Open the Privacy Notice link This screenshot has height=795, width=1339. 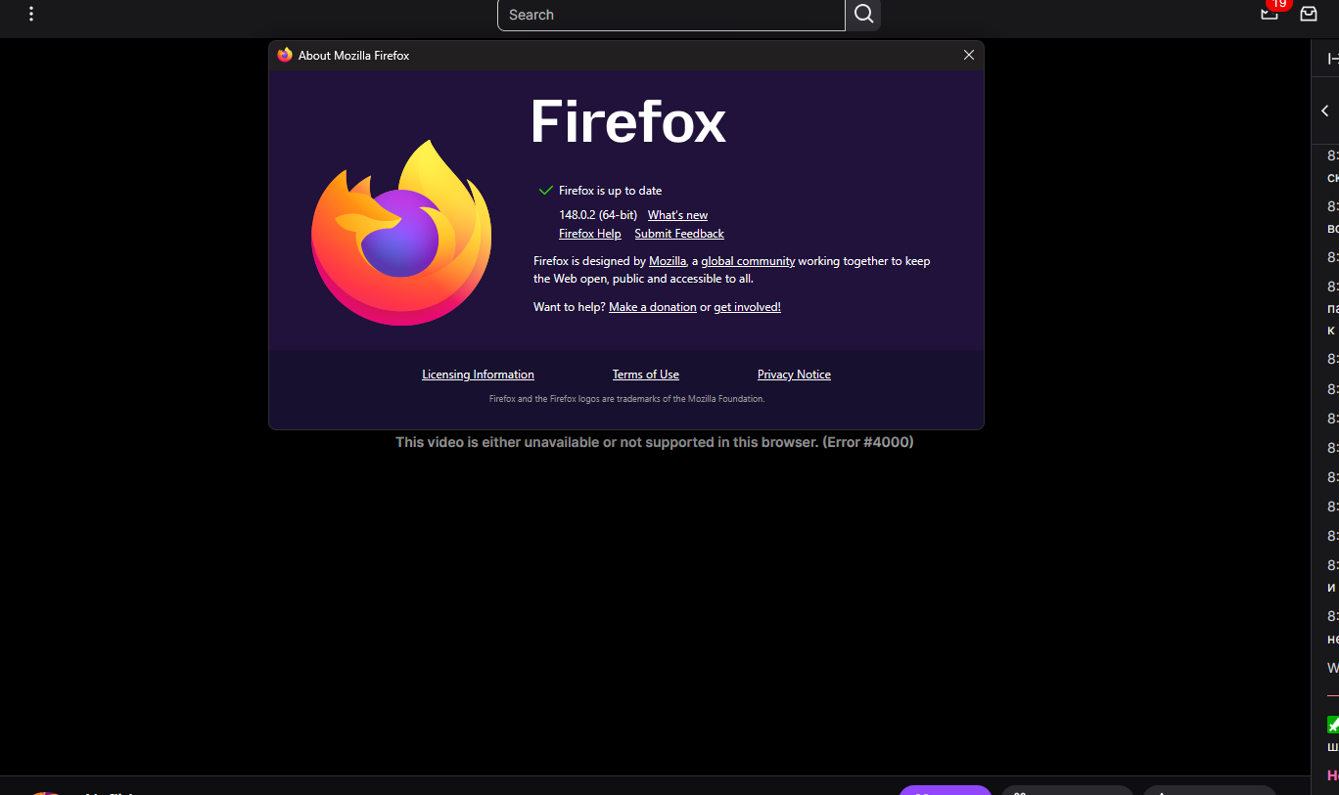(794, 375)
